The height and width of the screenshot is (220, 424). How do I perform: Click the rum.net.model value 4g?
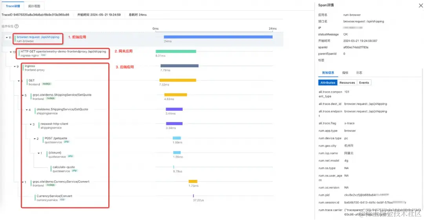pos(346,160)
